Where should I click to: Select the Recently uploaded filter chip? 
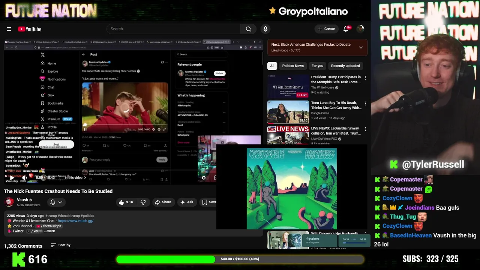coord(345,66)
